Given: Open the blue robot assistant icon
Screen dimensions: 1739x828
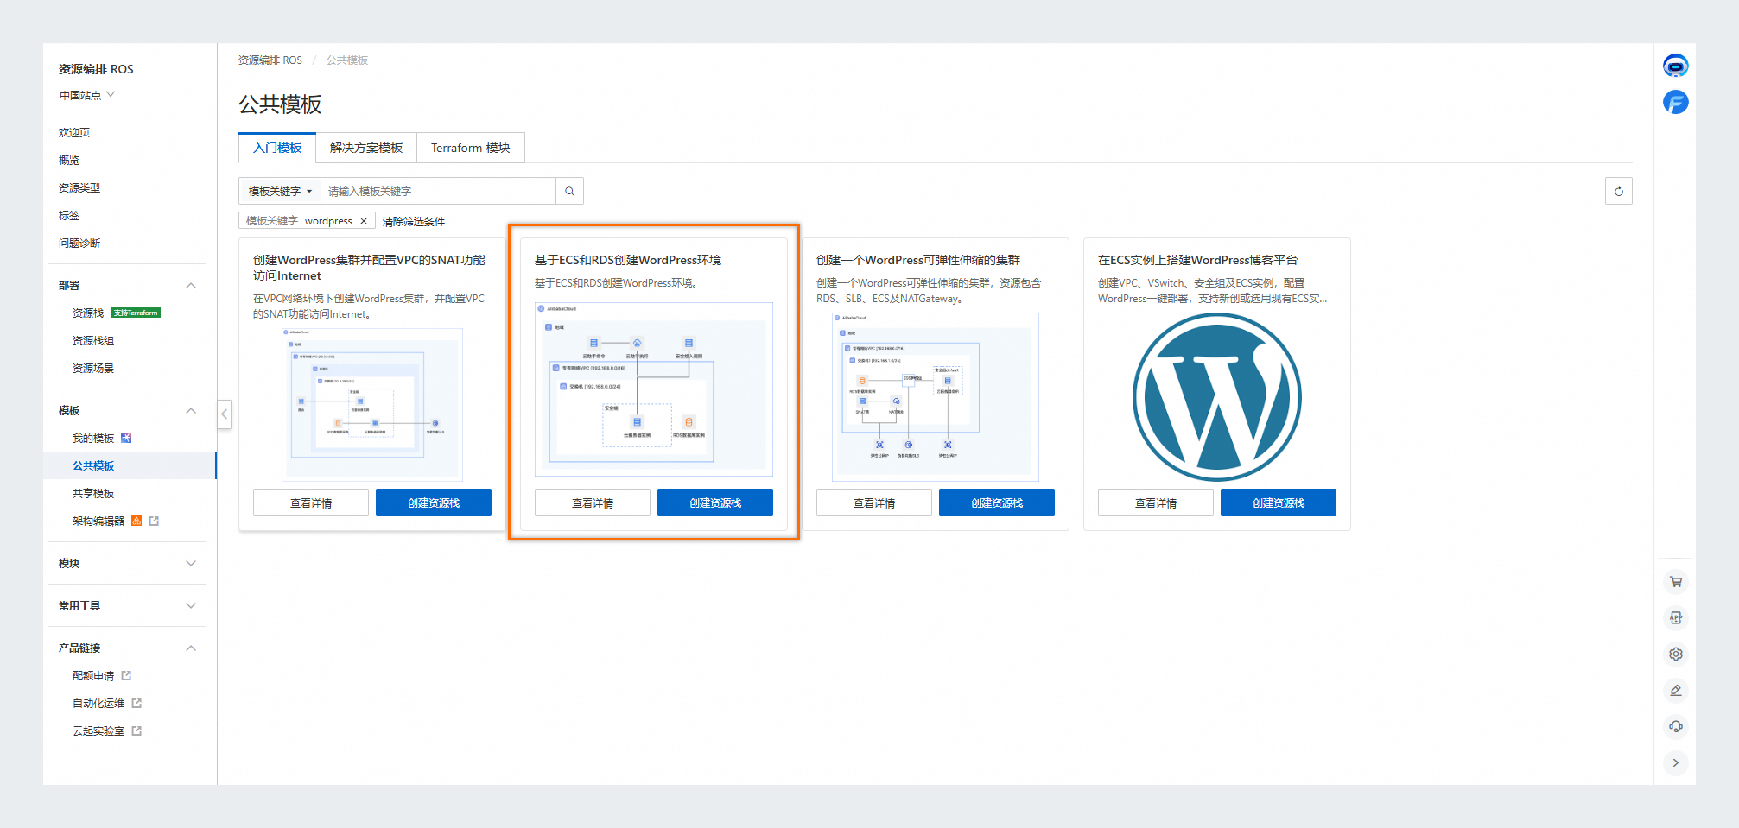Looking at the screenshot, I should (1675, 66).
